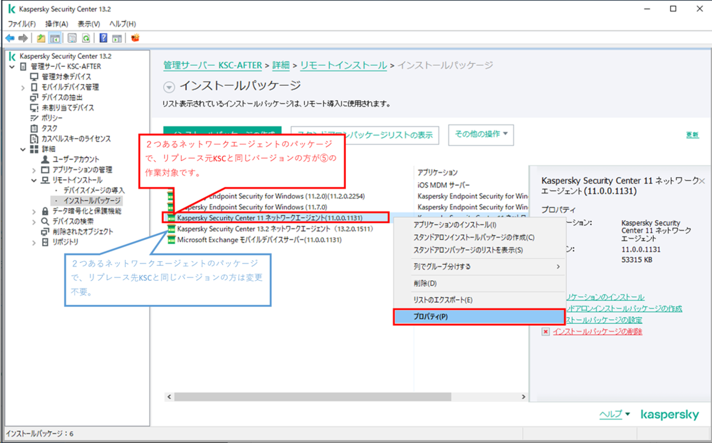Click the 更新 link
The image size is (712, 443).
(x=692, y=134)
